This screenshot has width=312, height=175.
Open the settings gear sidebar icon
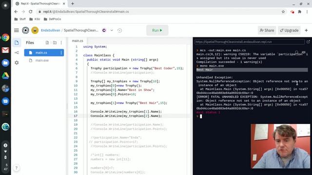tap(17, 63)
